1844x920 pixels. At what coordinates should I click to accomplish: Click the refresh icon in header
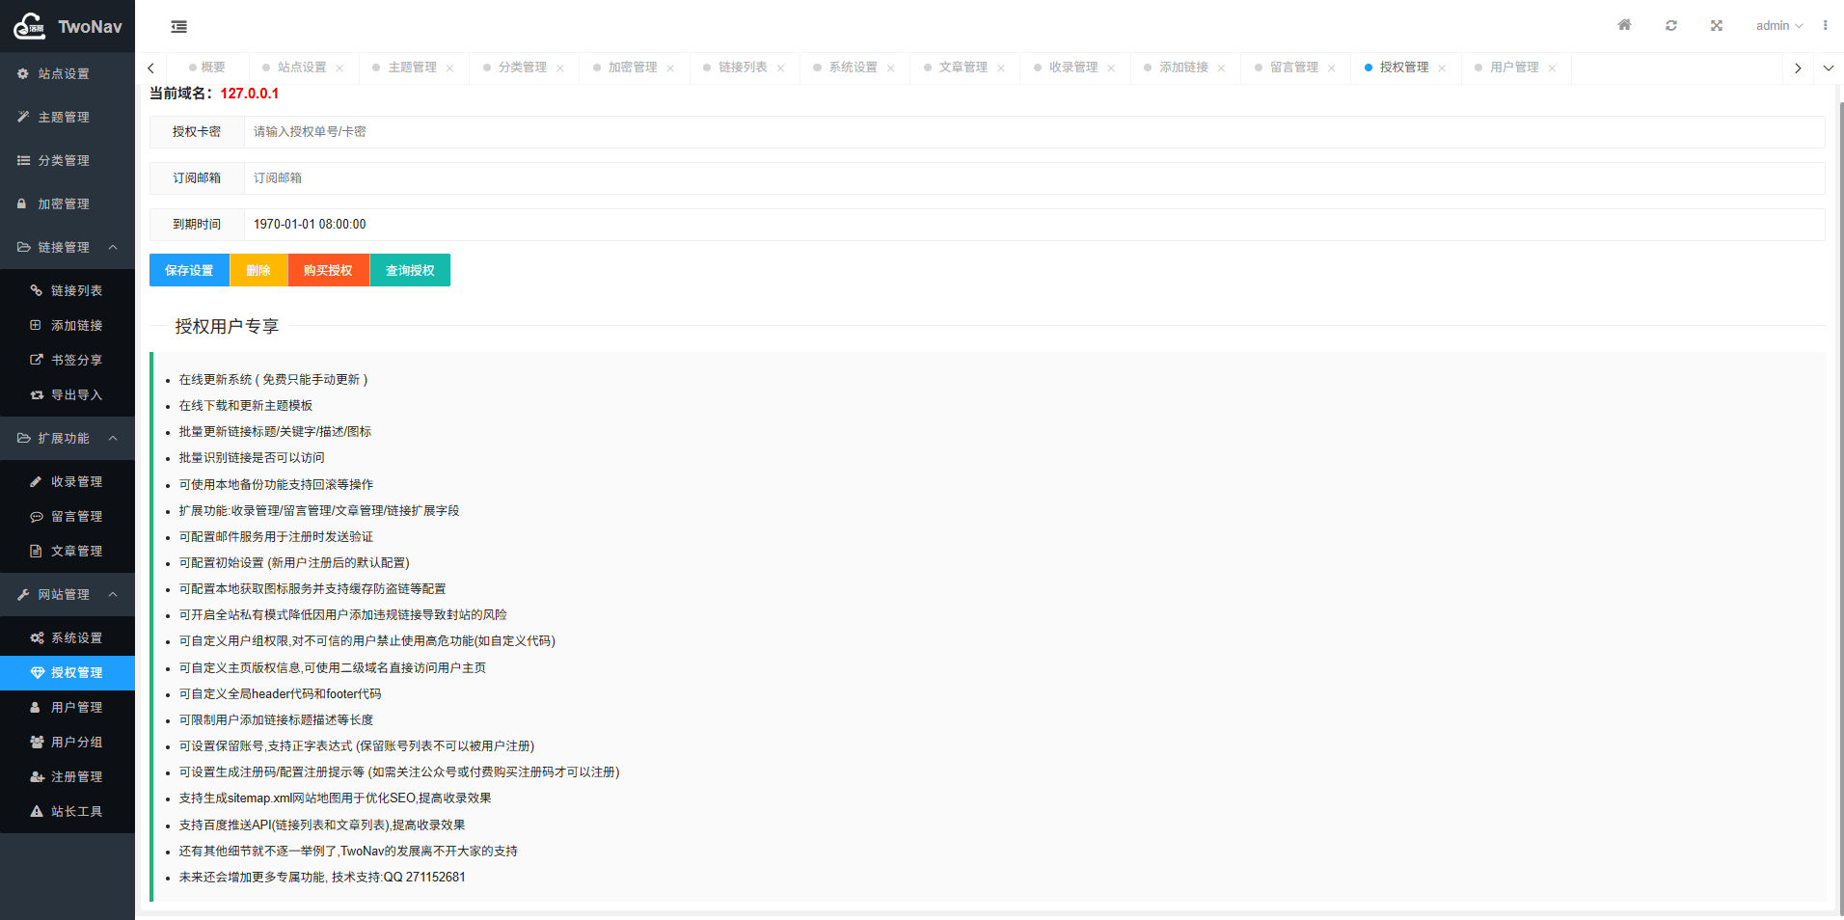1670,26
